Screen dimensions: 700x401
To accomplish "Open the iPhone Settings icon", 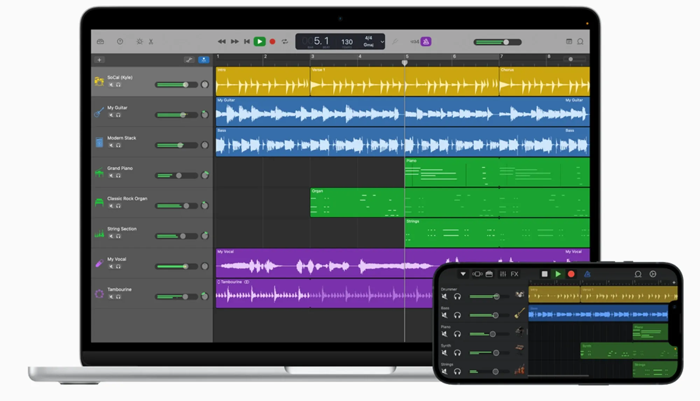I will (x=653, y=274).
